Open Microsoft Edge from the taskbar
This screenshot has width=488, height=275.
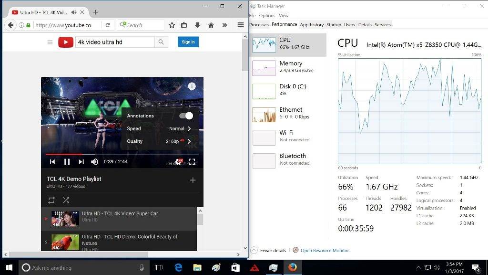(179, 267)
